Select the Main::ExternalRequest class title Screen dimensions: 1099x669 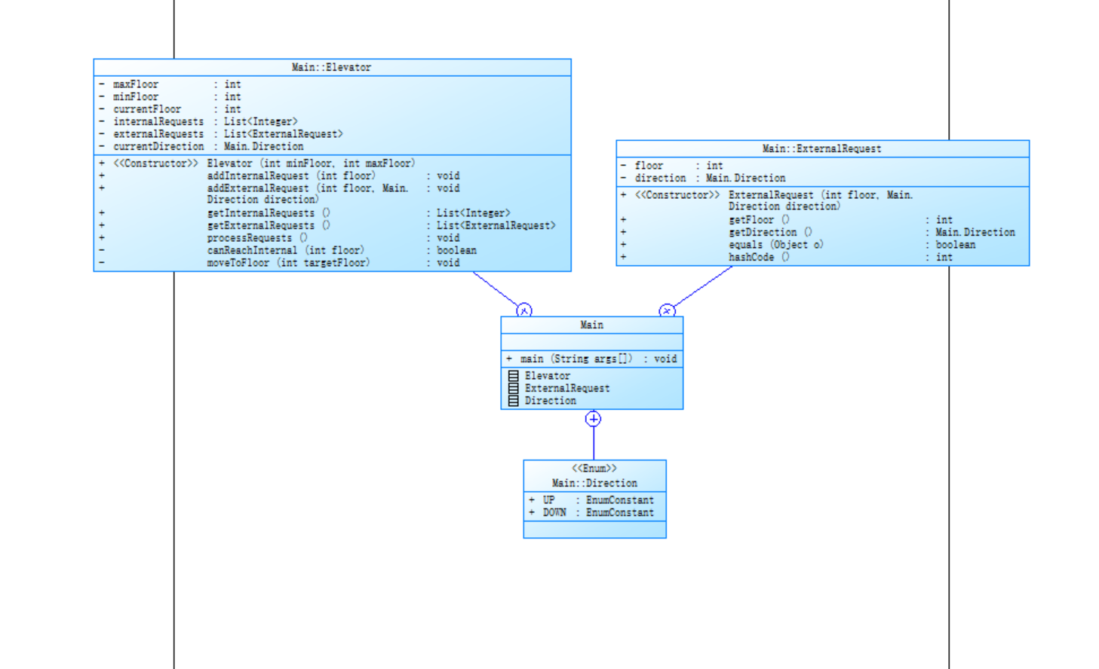tap(822, 149)
